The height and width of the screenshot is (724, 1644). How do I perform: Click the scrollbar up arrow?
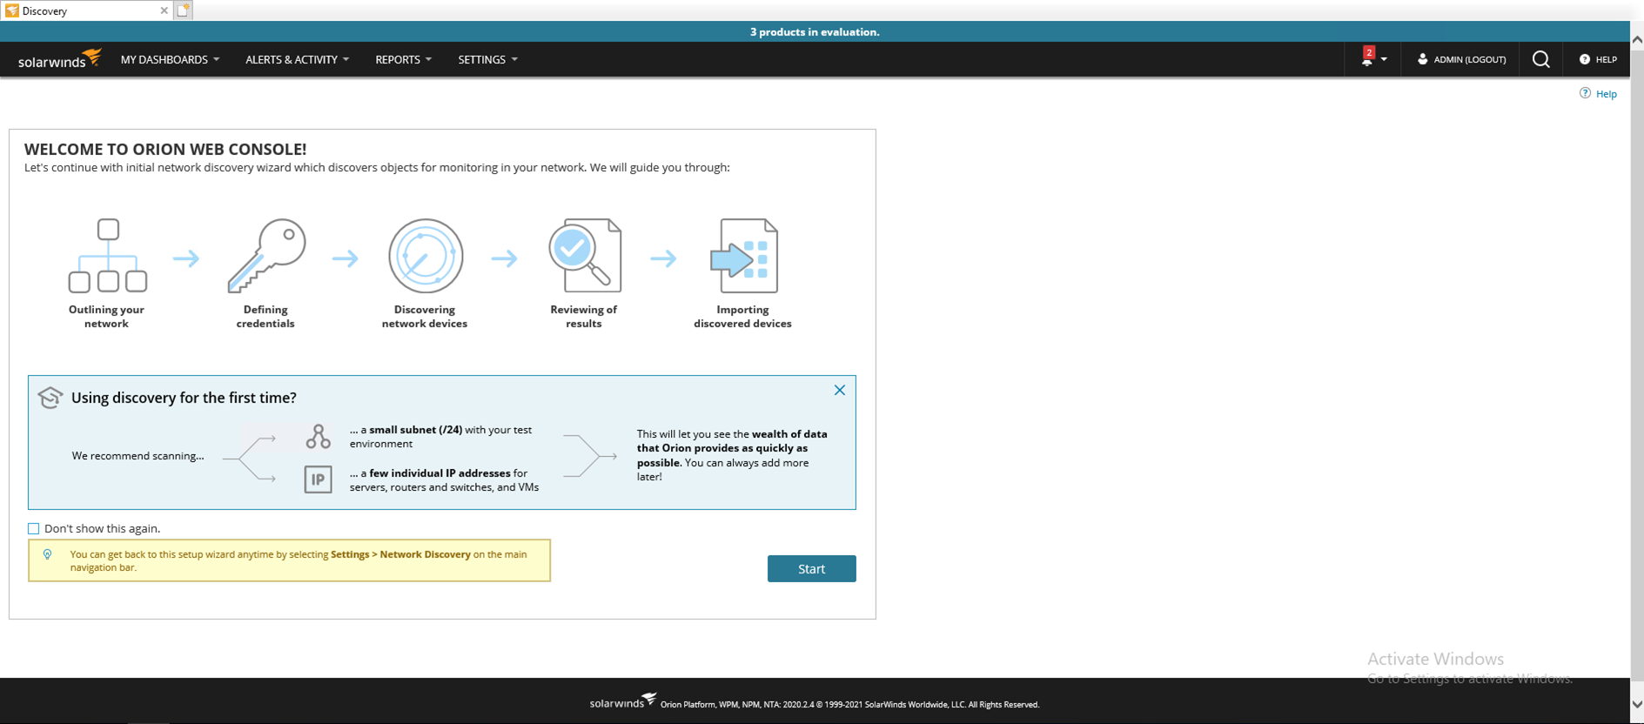point(1637,39)
